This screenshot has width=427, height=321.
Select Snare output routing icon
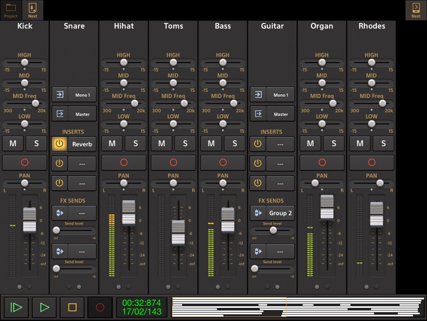point(60,113)
